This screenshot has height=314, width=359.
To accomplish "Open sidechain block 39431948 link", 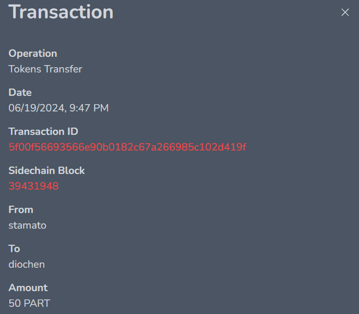I will pyautogui.click(x=33, y=186).
